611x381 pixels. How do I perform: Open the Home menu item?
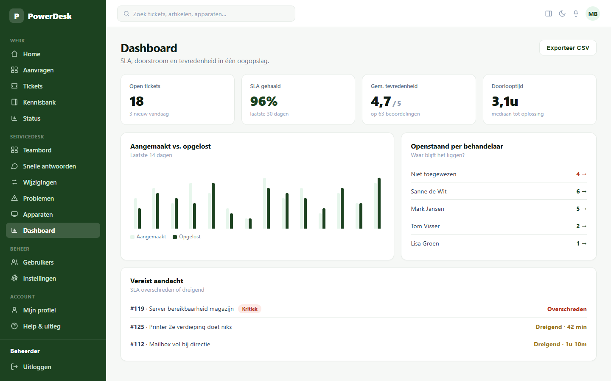click(53, 54)
